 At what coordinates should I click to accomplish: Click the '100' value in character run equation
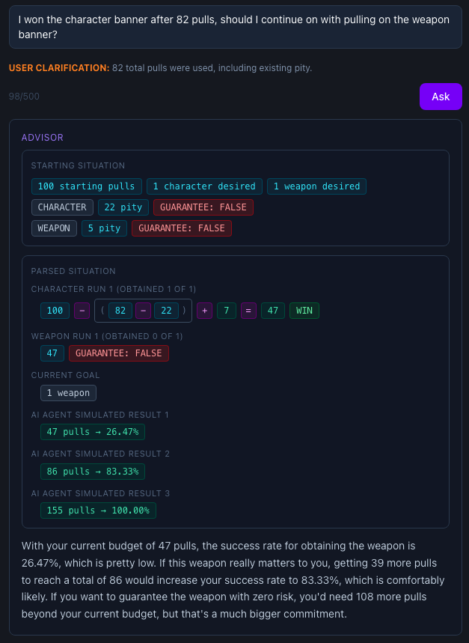[55, 311]
